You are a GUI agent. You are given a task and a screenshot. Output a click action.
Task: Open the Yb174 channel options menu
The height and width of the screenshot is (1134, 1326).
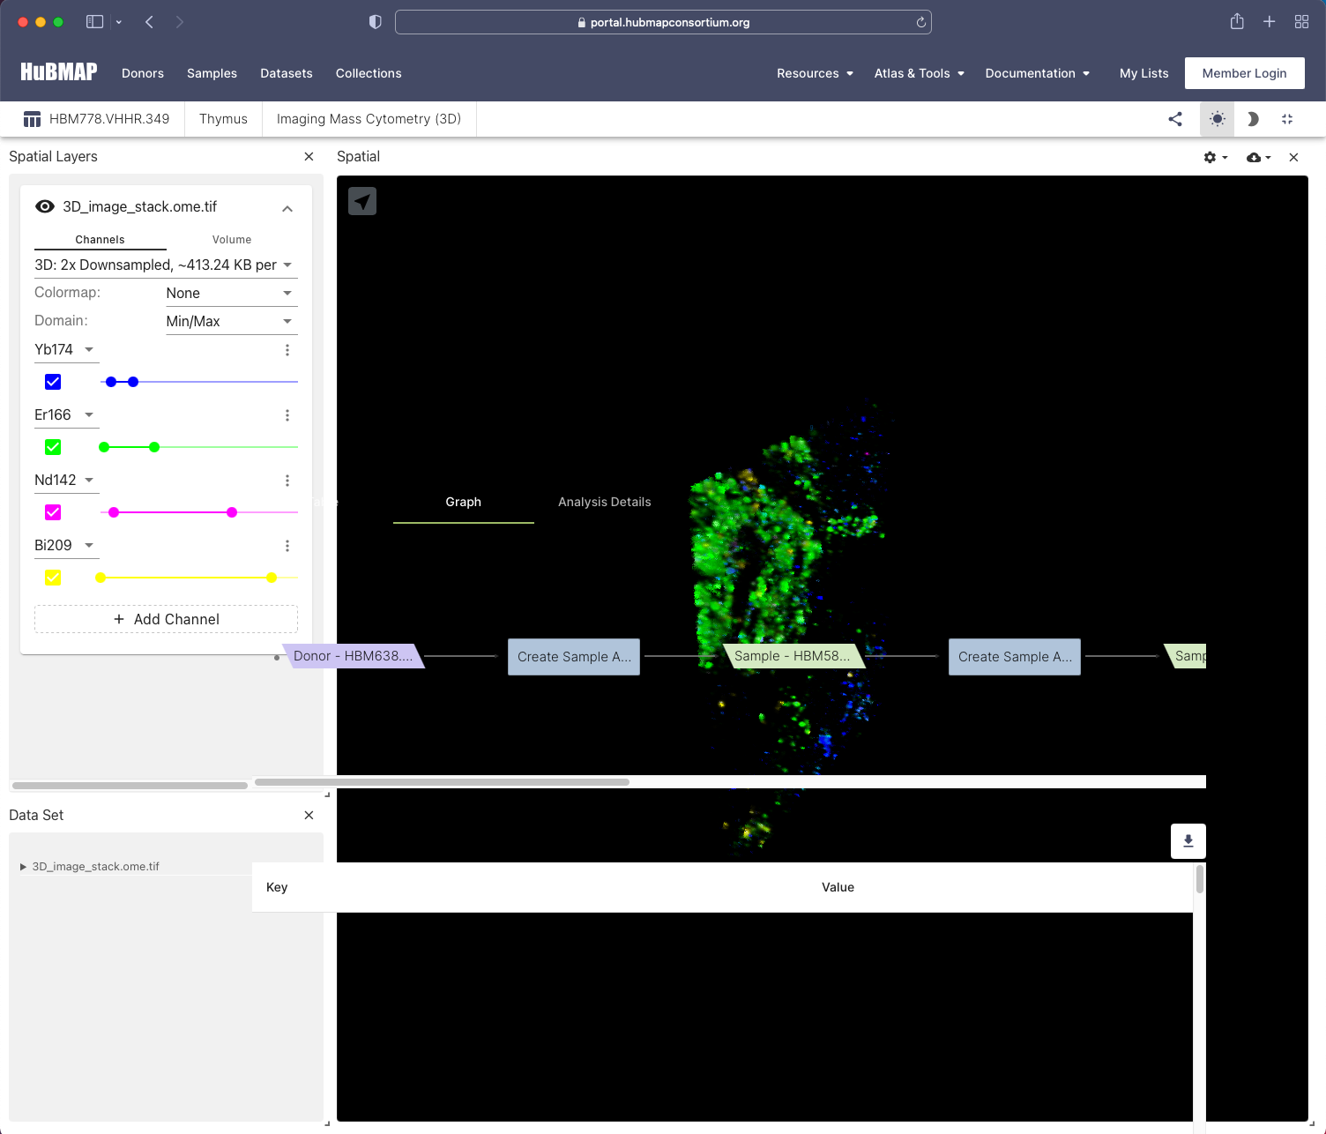287,350
